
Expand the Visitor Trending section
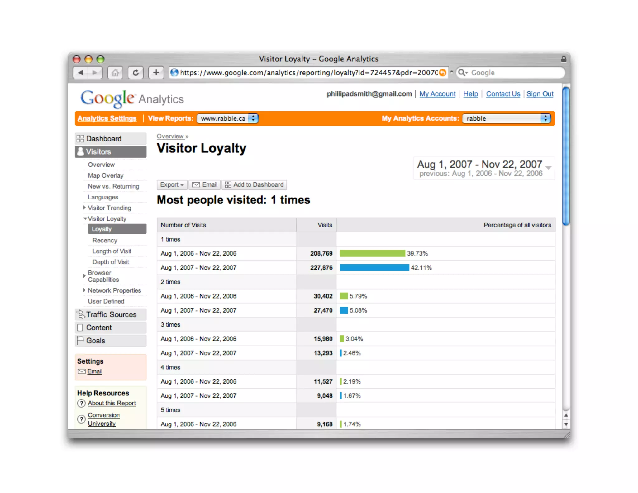tap(84, 208)
